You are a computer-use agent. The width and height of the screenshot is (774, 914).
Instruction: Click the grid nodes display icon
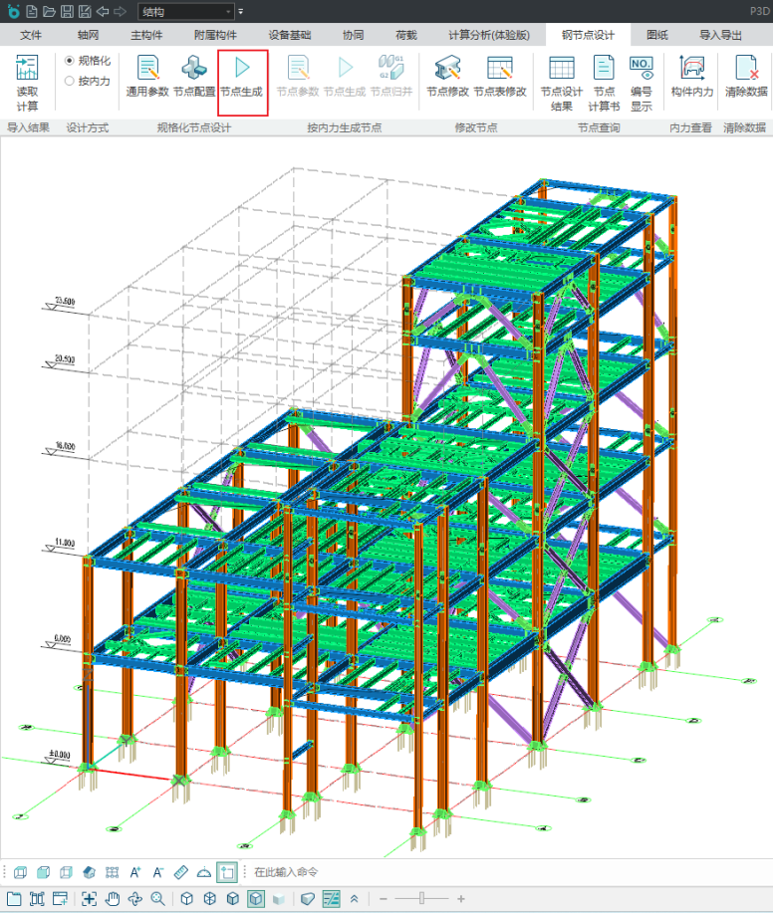(x=112, y=872)
